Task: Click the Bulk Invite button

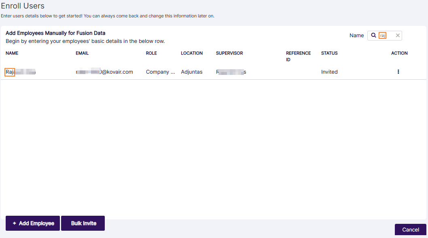Action: (x=83, y=223)
